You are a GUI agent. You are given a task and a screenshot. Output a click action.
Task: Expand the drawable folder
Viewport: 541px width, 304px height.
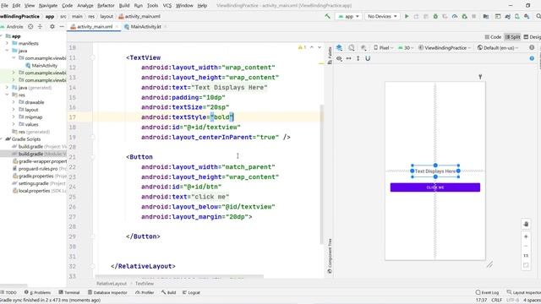[14, 102]
